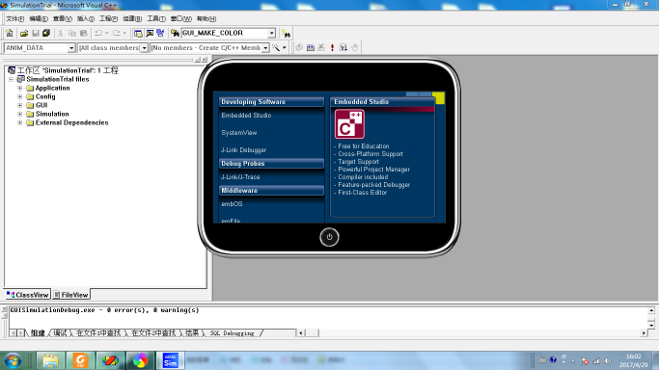Open the No members combo dropdown
This screenshot has height=370, width=659.
click(265, 48)
